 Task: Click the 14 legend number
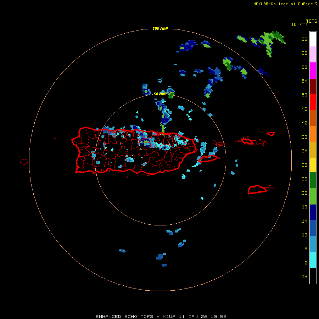[x=304, y=221]
